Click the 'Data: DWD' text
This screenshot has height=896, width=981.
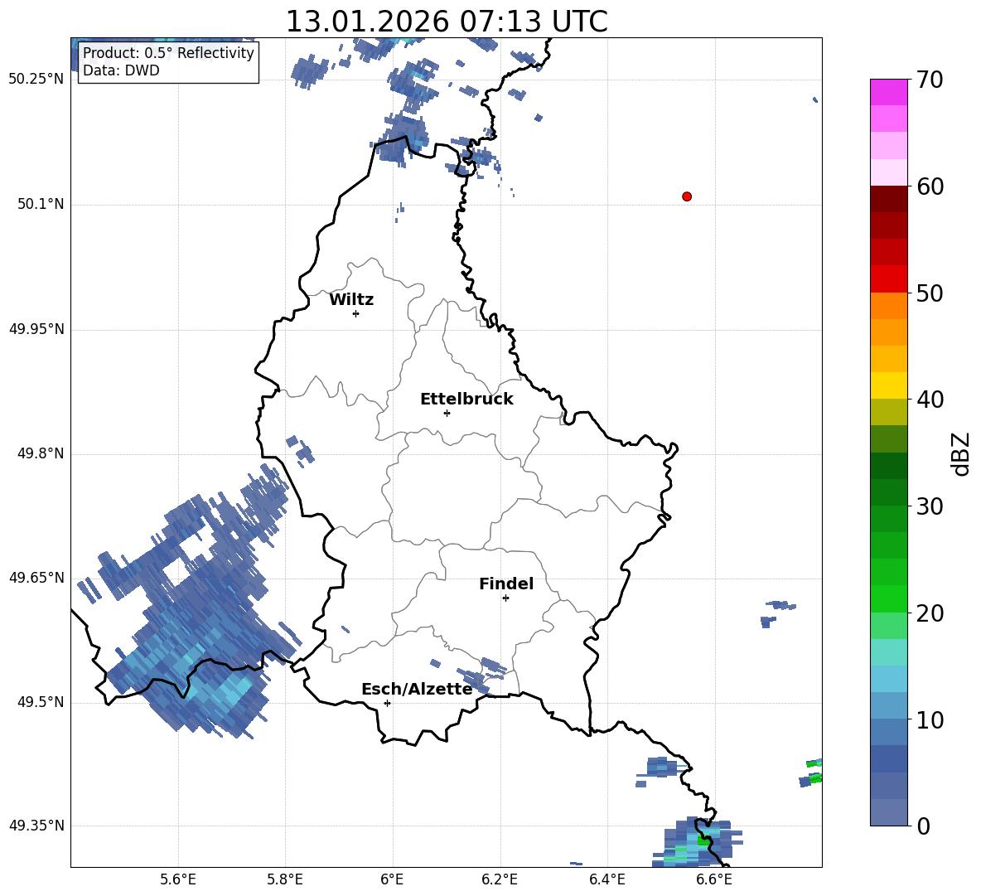[x=121, y=70]
